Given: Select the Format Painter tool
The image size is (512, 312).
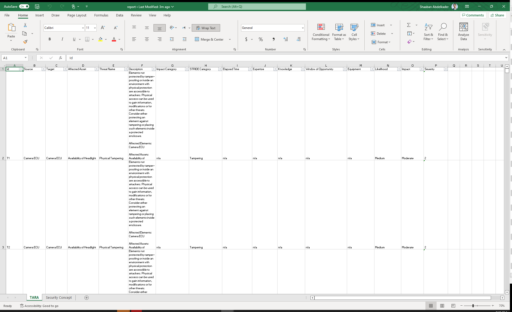Looking at the screenshot, I should [x=25, y=42].
